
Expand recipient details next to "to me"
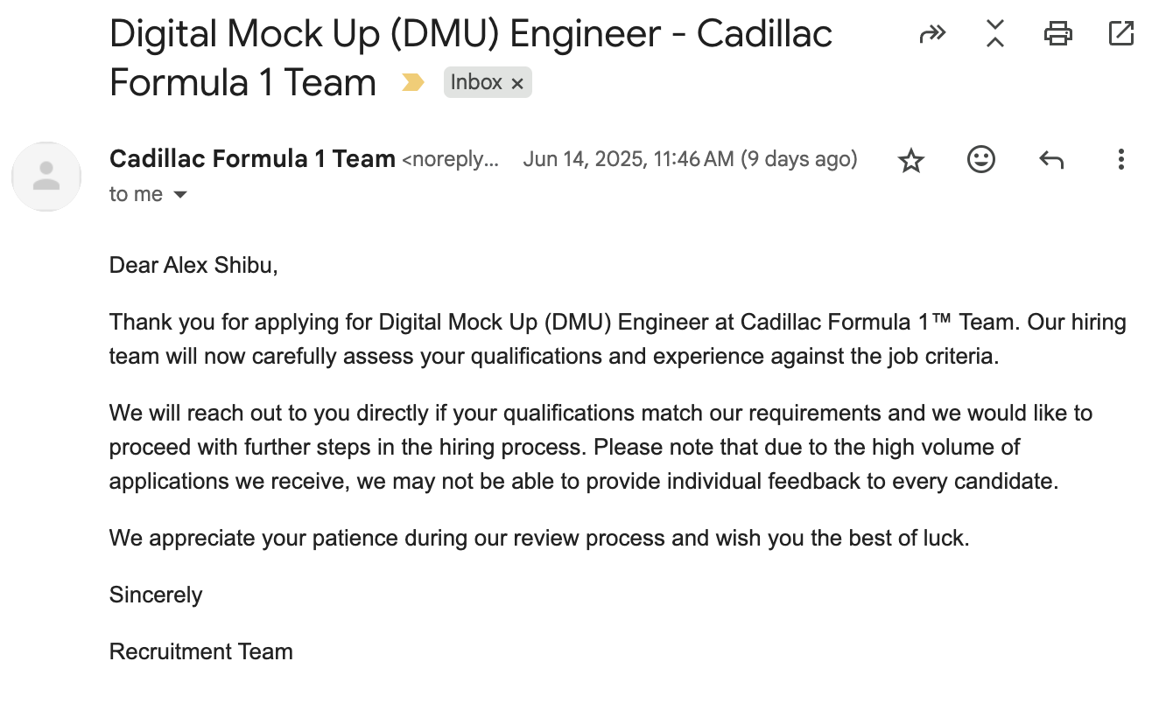[x=180, y=195]
